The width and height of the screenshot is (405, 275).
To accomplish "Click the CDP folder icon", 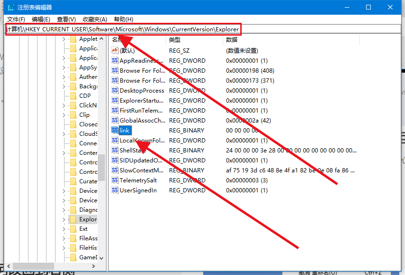I will [x=73, y=96].
